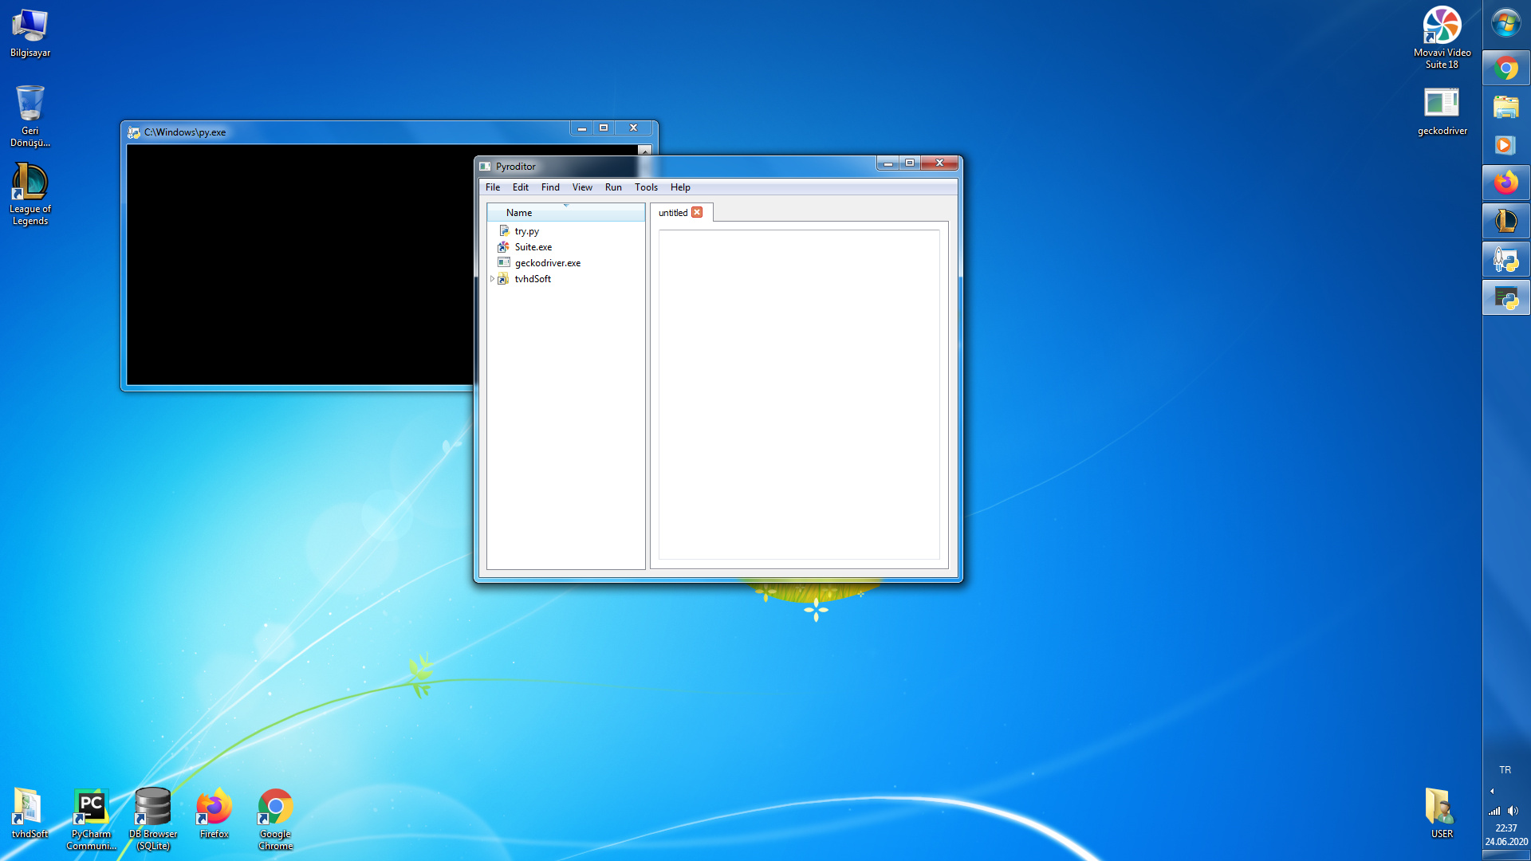Viewport: 1531px width, 861px height.
Task: Expand the tvhdSoft folder tree node
Action: tap(492, 279)
